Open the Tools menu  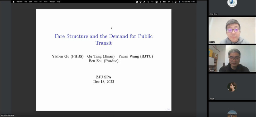pos(45,2)
